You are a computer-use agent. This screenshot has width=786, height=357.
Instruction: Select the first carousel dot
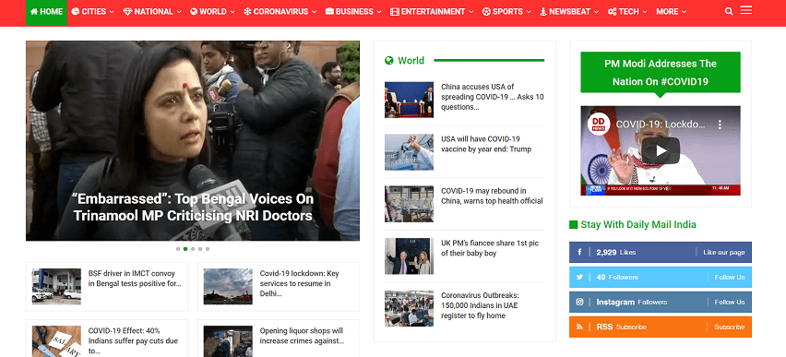click(x=178, y=249)
